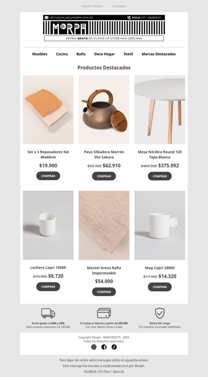Screen dimensions: 208x377
Task: Go to Marcas Destacadas section
Action: pyautogui.click(x=159, y=54)
